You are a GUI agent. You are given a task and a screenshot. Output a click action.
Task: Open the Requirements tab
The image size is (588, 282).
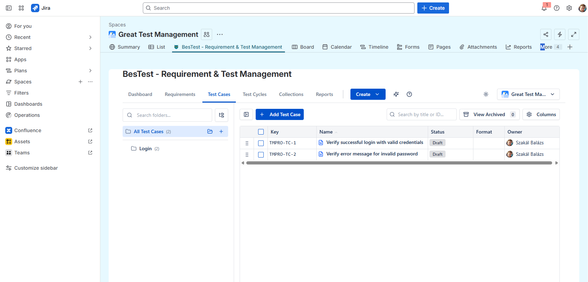pos(180,94)
